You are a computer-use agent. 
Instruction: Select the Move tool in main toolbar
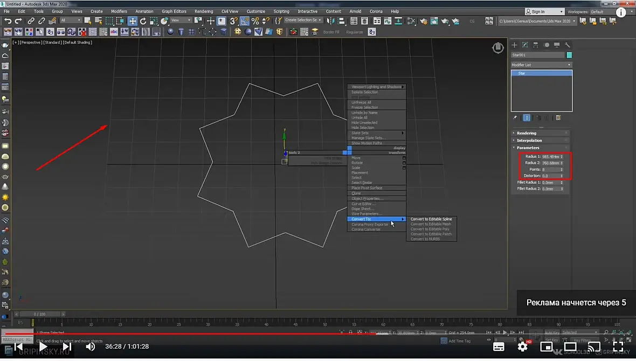coord(133,21)
